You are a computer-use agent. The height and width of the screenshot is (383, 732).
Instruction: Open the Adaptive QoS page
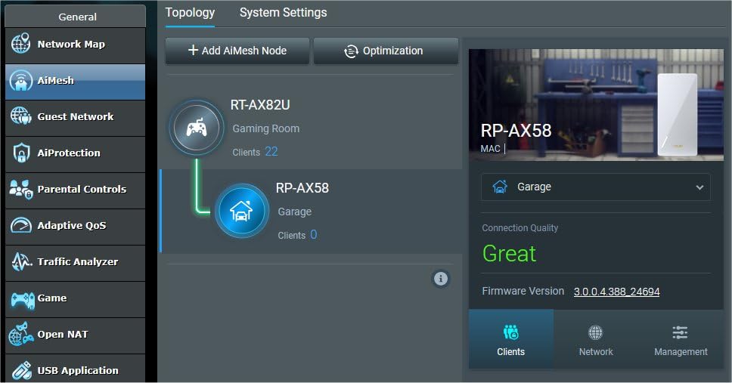point(75,227)
